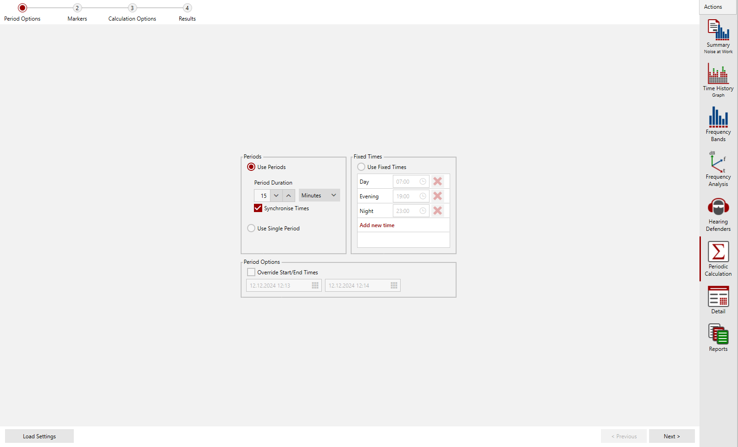
Task: Decrease the period duration value
Action: click(x=276, y=196)
